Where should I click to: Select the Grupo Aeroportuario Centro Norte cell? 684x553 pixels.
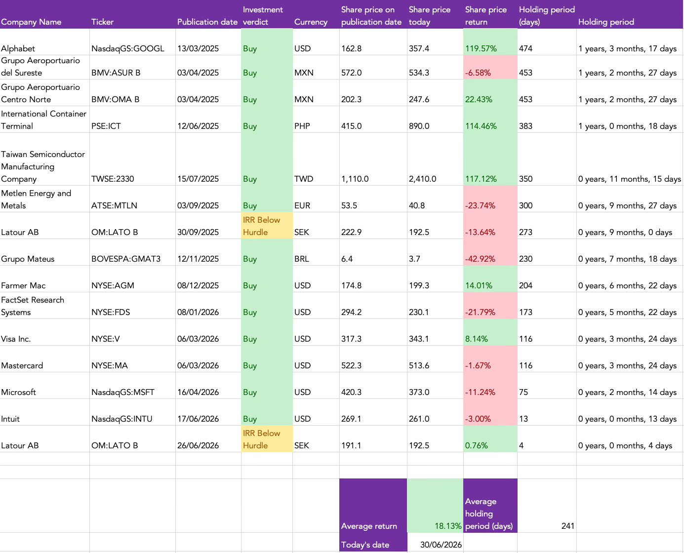44,93
